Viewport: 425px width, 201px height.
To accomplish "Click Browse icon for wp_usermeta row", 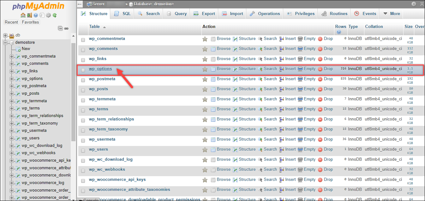I will 213,139.
